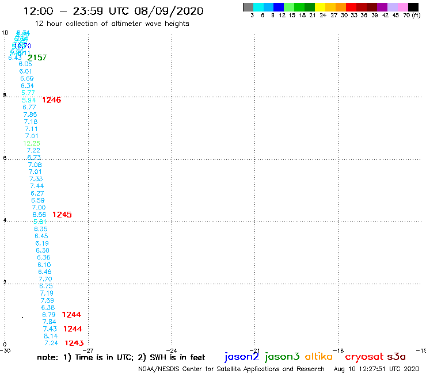The width and height of the screenshot is (426, 374).
Task: Click the wave height value 7.84
Action: [50, 322]
